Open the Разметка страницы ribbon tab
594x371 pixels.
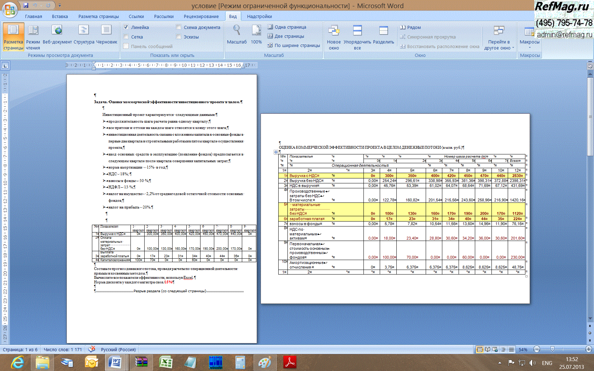coord(98,16)
